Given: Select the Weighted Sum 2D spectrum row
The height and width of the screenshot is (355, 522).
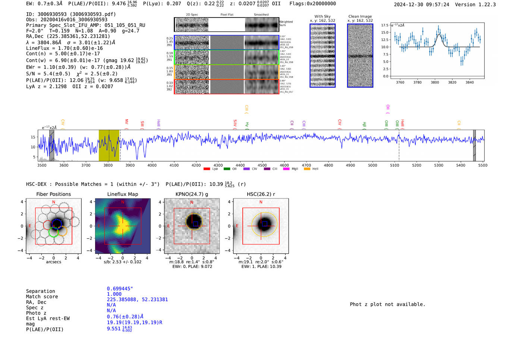Looking at the screenshot, I should [x=226, y=25].
